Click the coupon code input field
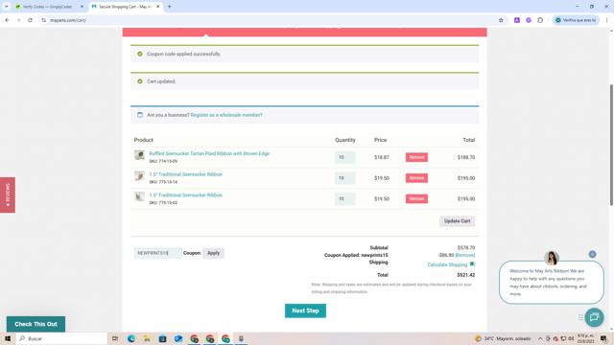Image resolution: width=614 pixels, height=345 pixels. (157, 253)
